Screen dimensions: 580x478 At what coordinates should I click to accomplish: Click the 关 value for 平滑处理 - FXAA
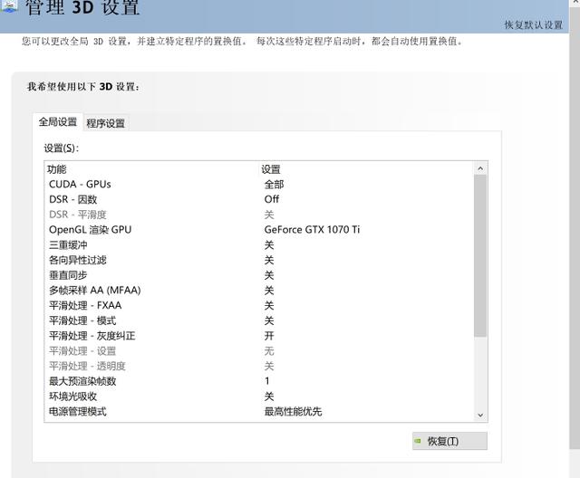[269, 305]
